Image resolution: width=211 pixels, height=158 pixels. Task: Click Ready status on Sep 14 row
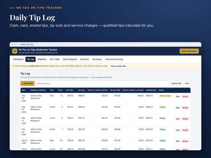(163, 130)
